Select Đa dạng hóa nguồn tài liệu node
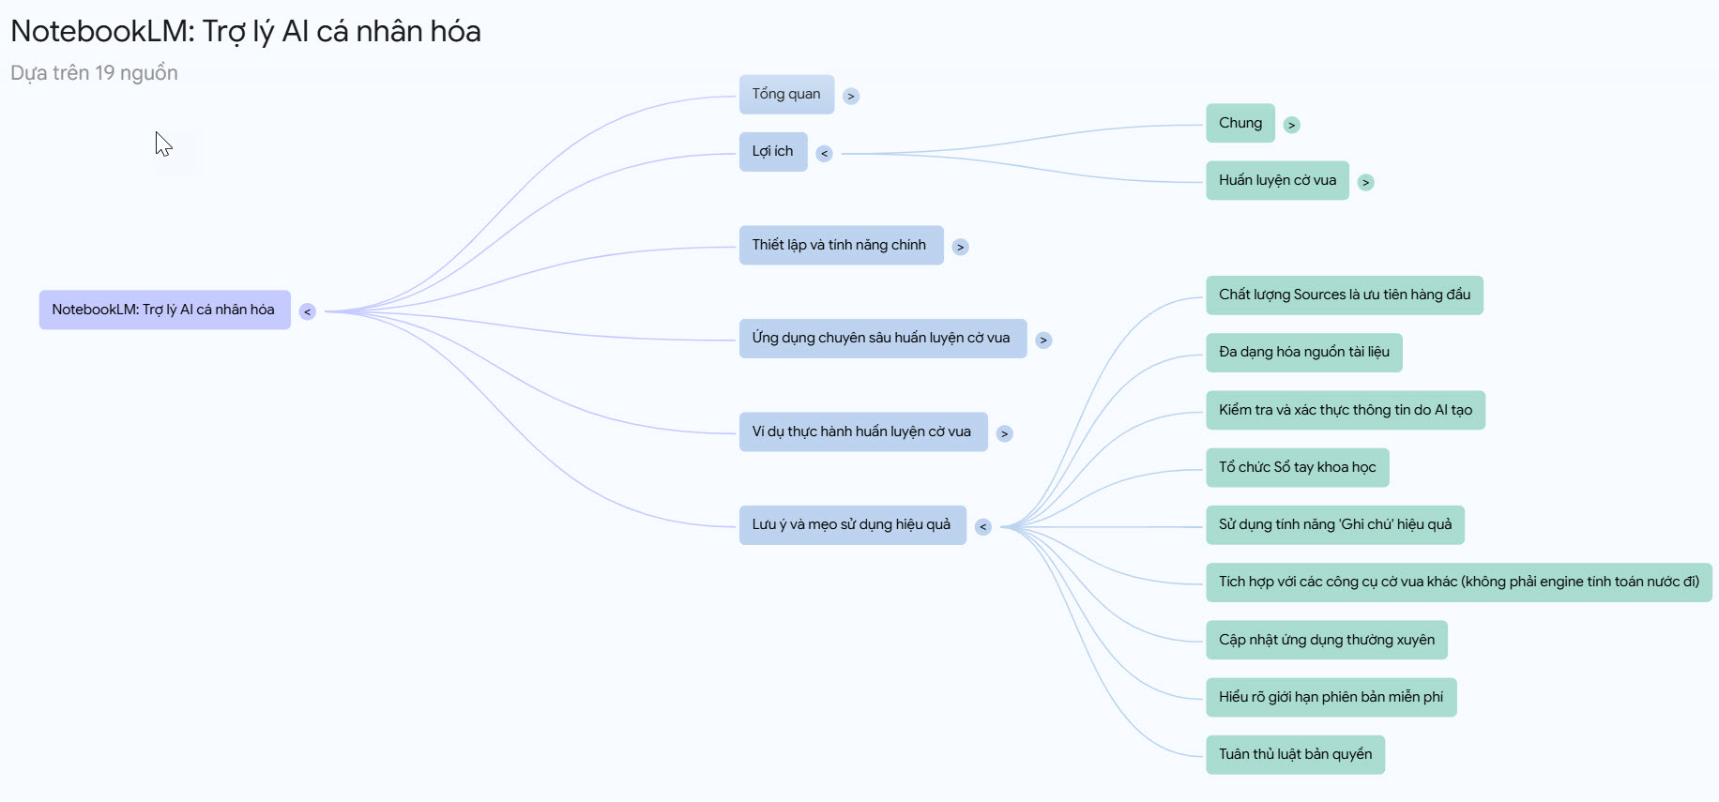This screenshot has width=1719, height=802. tap(1303, 353)
